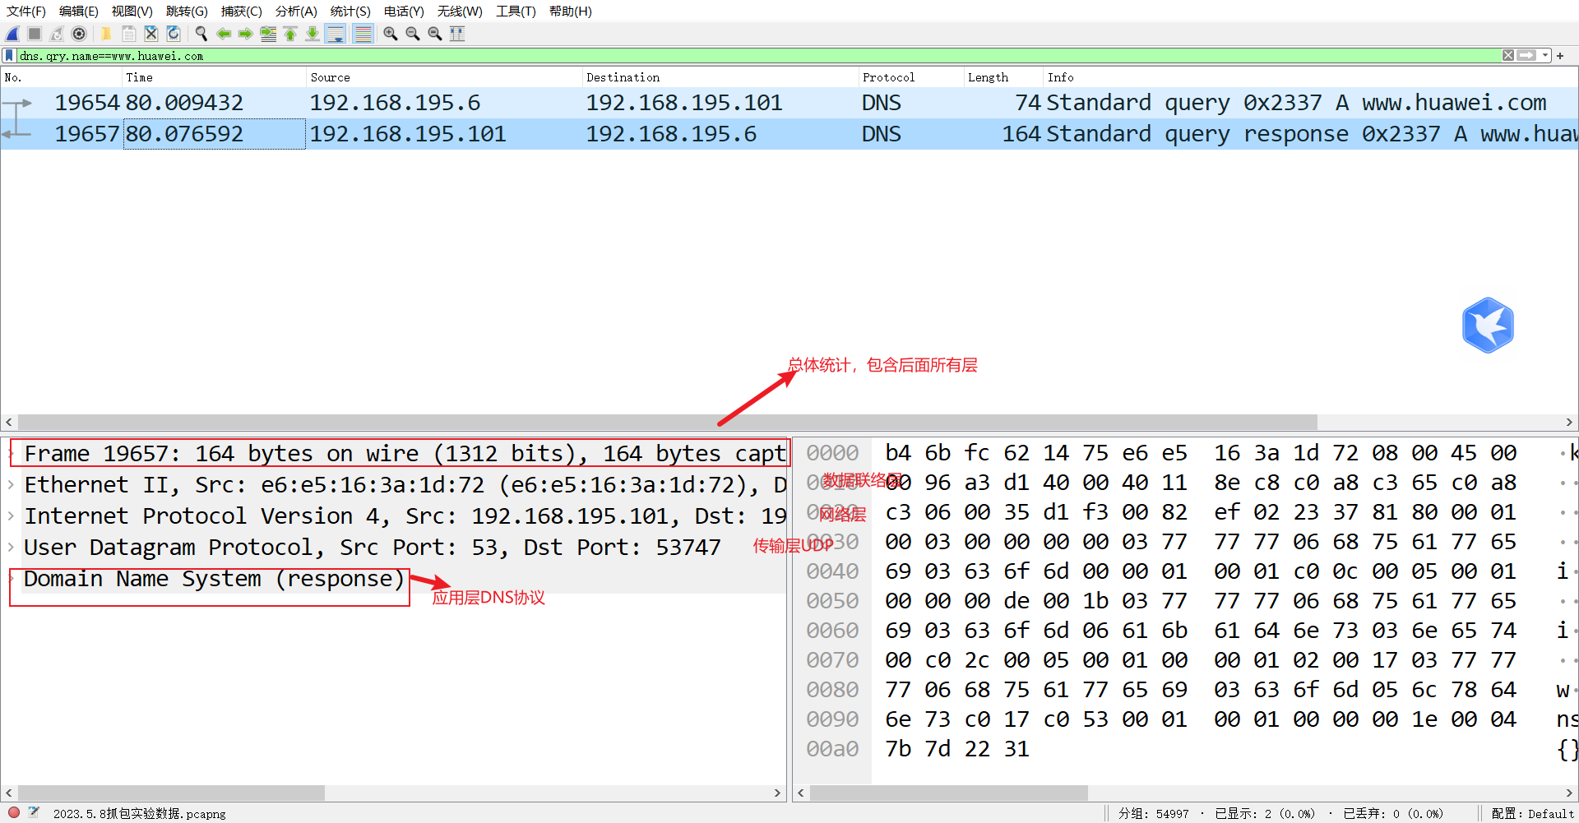This screenshot has height=823, width=1579.
Task: Open capture options gear icon
Action: point(79,34)
